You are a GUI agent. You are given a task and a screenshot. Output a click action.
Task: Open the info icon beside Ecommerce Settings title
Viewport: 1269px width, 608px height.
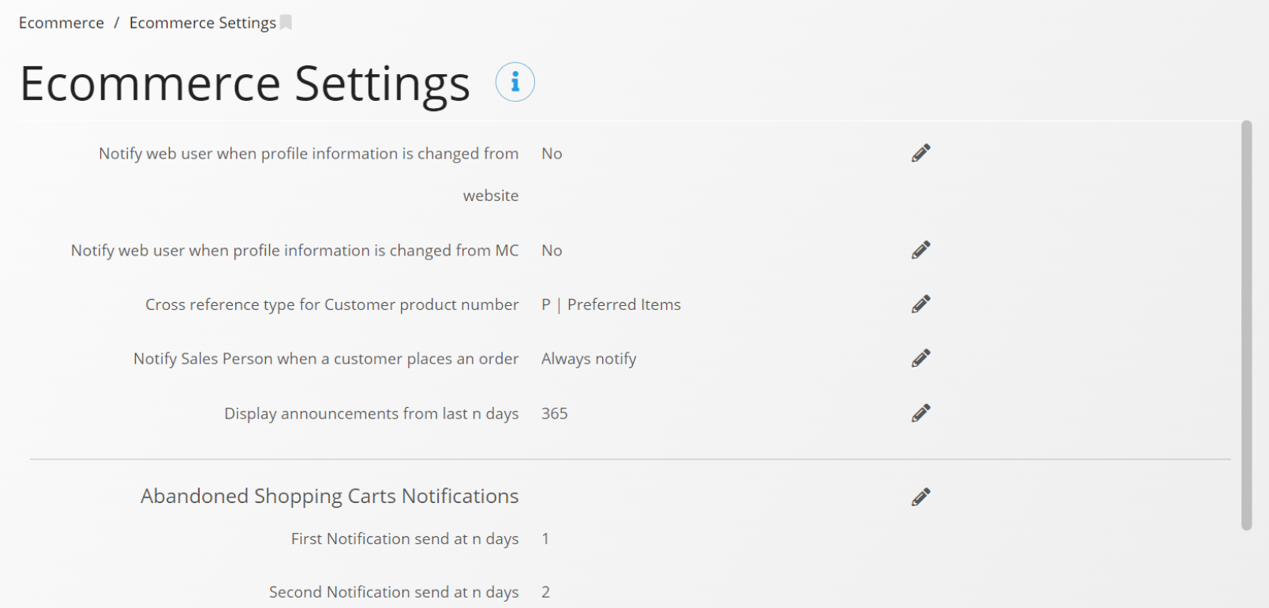pos(515,82)
